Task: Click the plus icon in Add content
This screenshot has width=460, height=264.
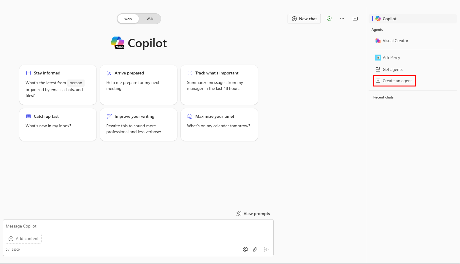Action: pos(11,238)
